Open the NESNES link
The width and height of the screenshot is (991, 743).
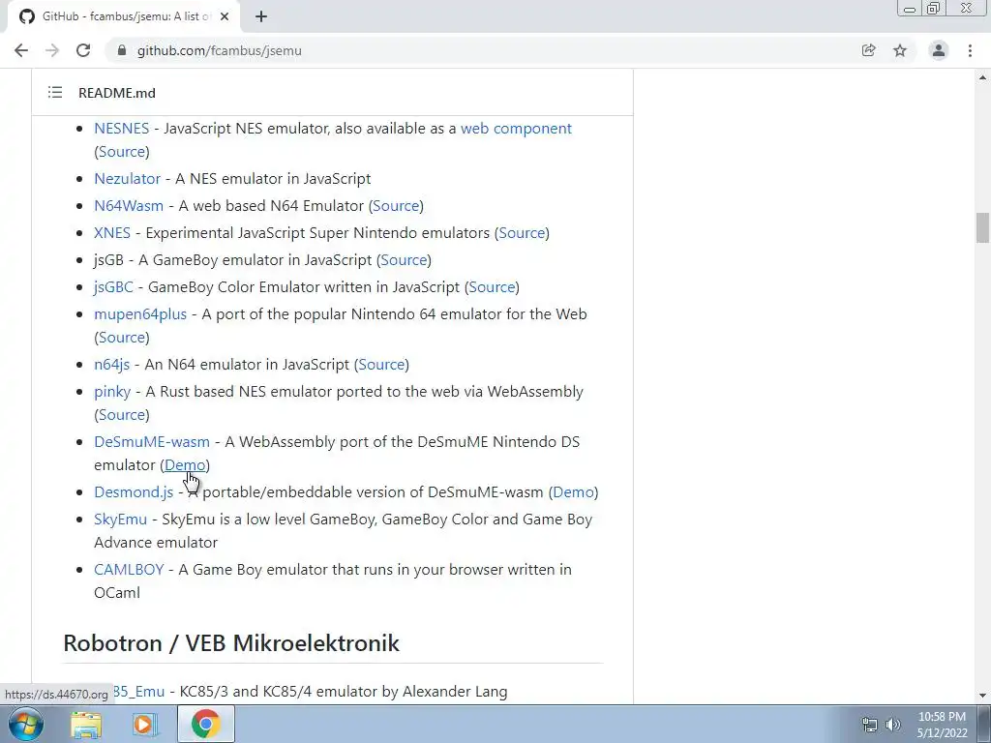(x=121, y=129)
